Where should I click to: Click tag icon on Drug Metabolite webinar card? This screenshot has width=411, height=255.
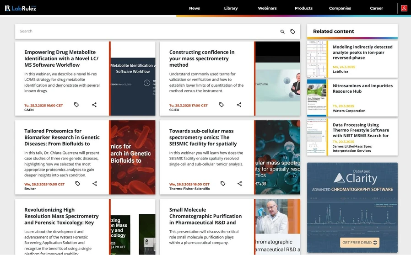76,105
